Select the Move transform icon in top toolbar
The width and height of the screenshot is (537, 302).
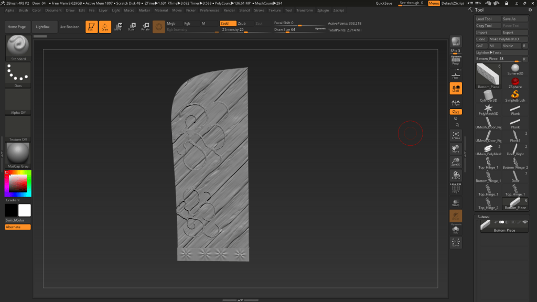[118, 27]
